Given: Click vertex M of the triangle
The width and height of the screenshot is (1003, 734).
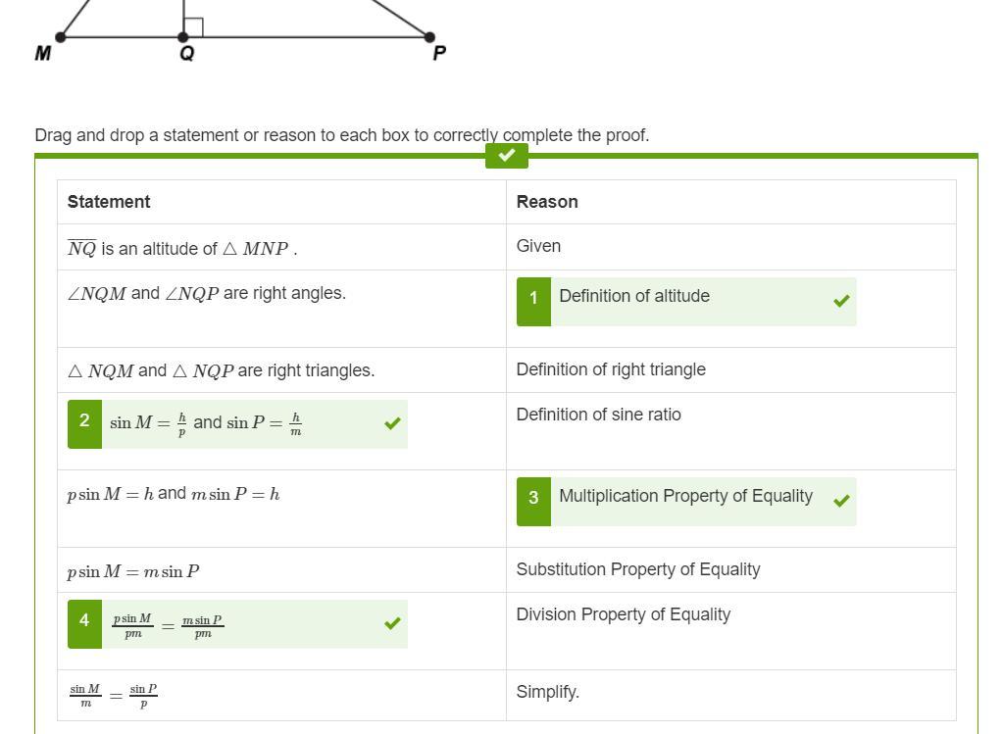Looking at the screenshot, I should [x=61, y=37].
